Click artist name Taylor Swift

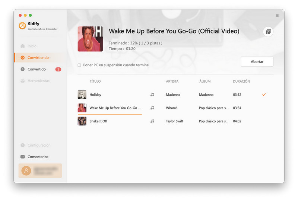tap(174, 121)
